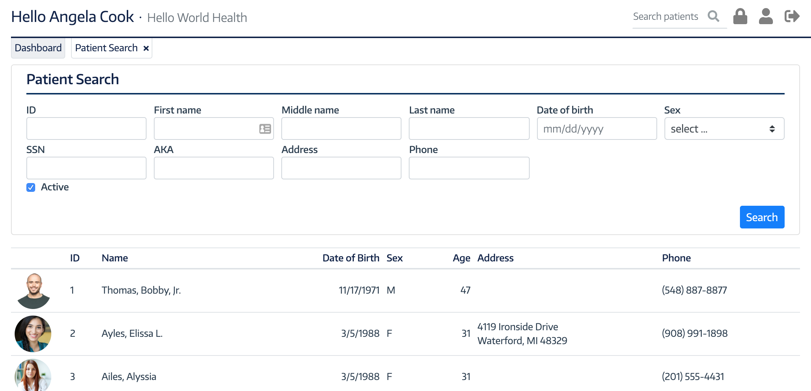Select patient Ailes, Alyssia
The image size is (811, 391).
point(129,377)
